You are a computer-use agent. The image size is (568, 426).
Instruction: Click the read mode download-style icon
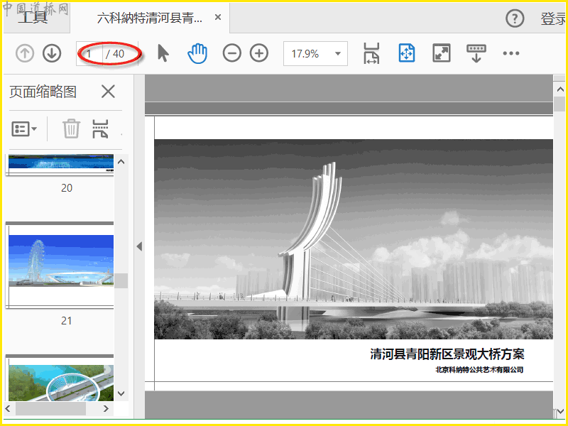[x=476, y=54]
